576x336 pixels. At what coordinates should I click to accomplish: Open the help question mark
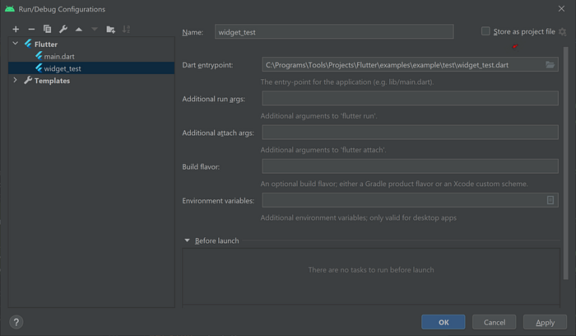[16, 322]
